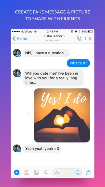Tap the microphone voice message icon
Viewport: 105px width, 187px height.
(46, 172)
